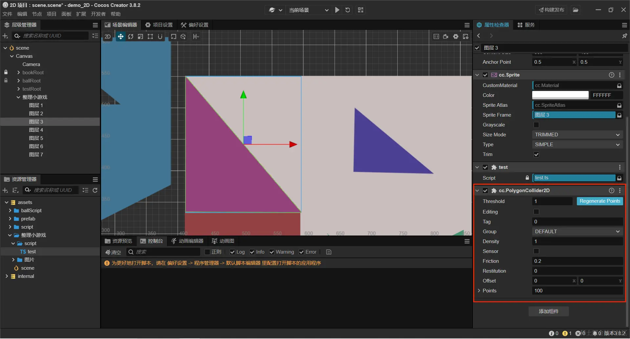Viewport: 630px width, 339px height.
Task: Click the white Color swatch
Action: point(560,95)
